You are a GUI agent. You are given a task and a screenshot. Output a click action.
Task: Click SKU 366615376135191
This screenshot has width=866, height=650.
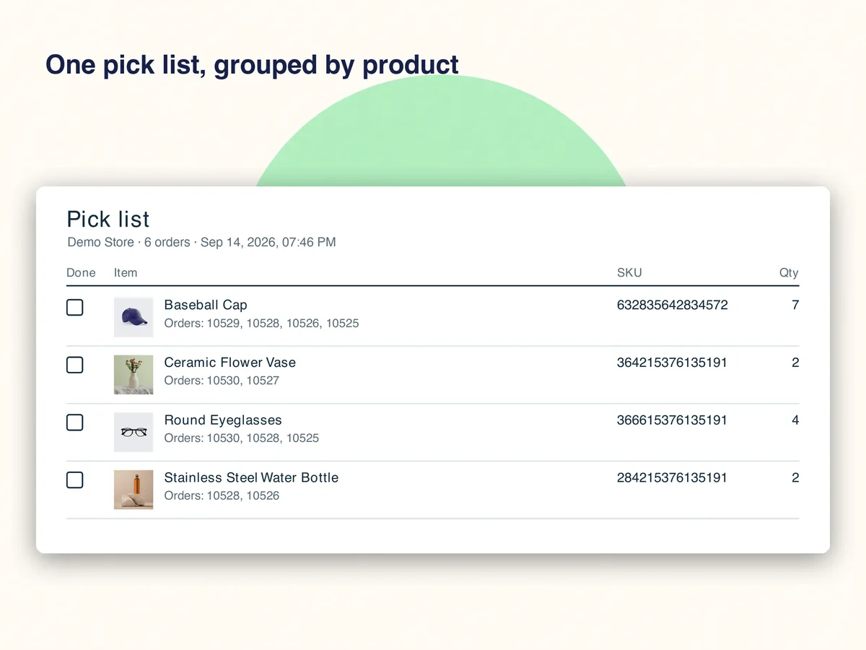[x=673, y=420]
